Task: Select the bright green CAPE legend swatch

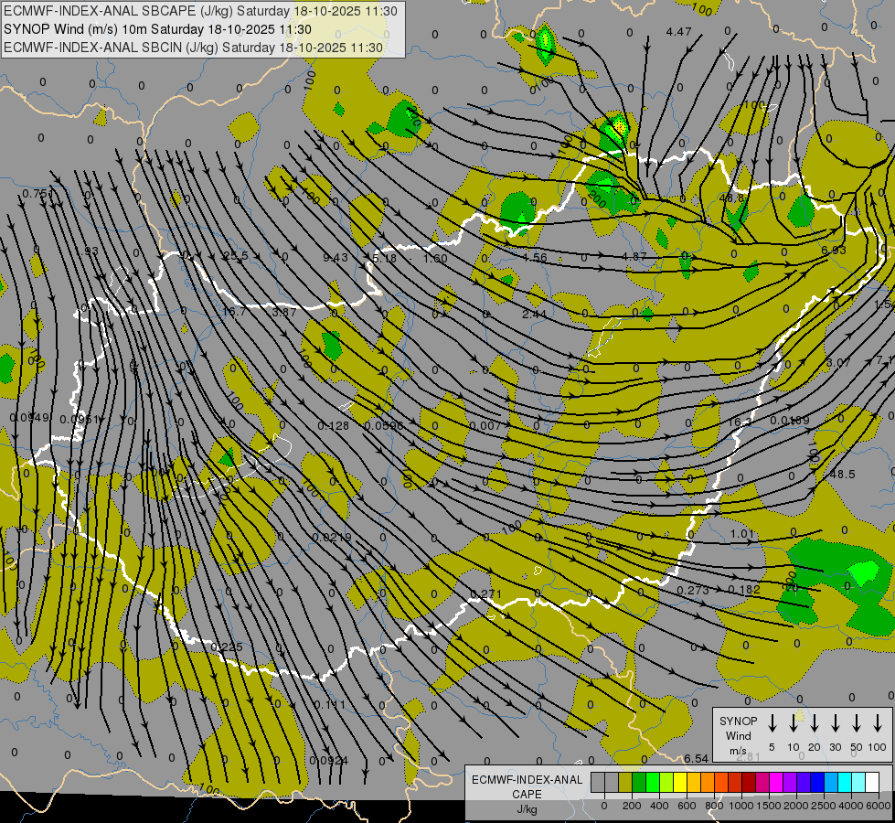Action: coord(653,782)
